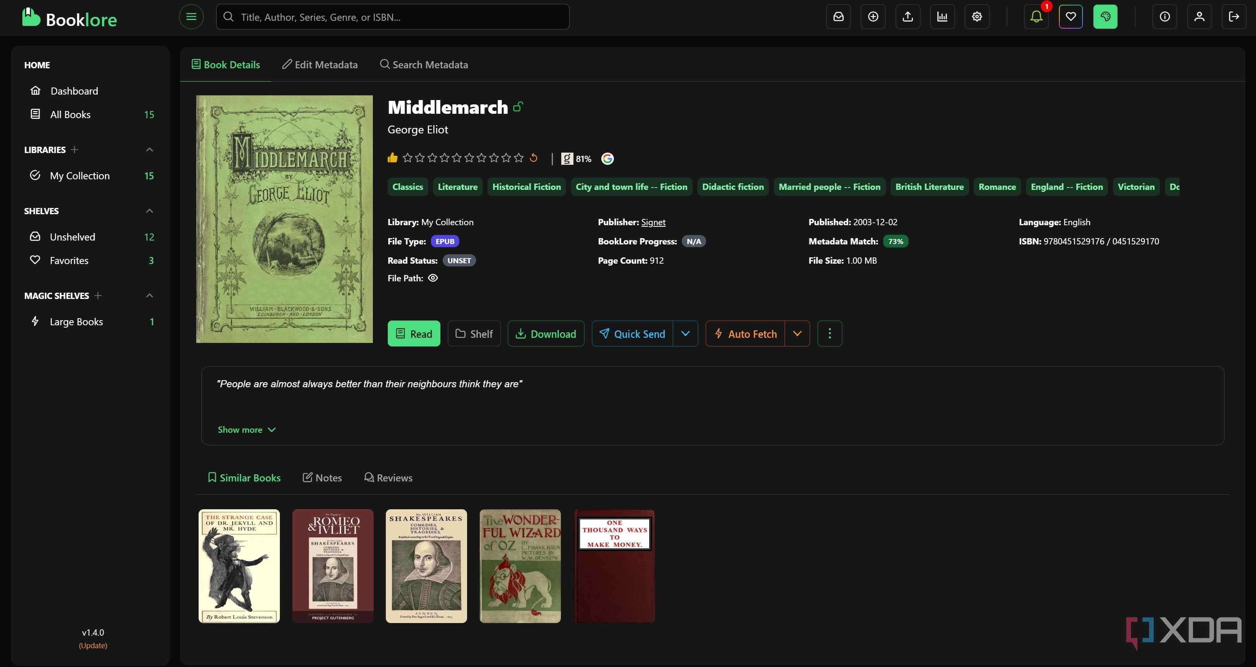Screen dimensions: 1256x667
Task: Toggle the hamburger sidebar menu button
Action: click(x=191, y=16)
